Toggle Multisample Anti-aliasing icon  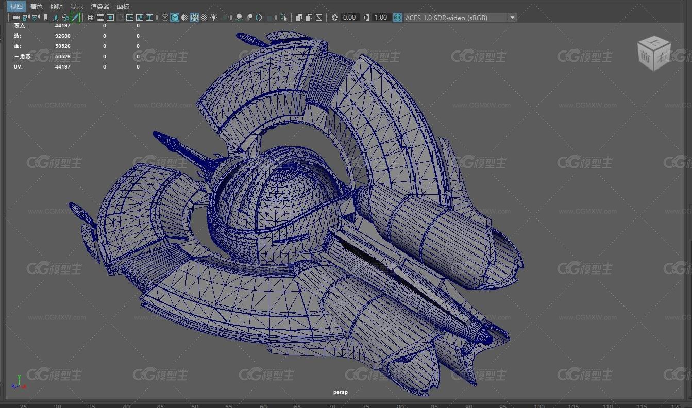click(259, 18)
